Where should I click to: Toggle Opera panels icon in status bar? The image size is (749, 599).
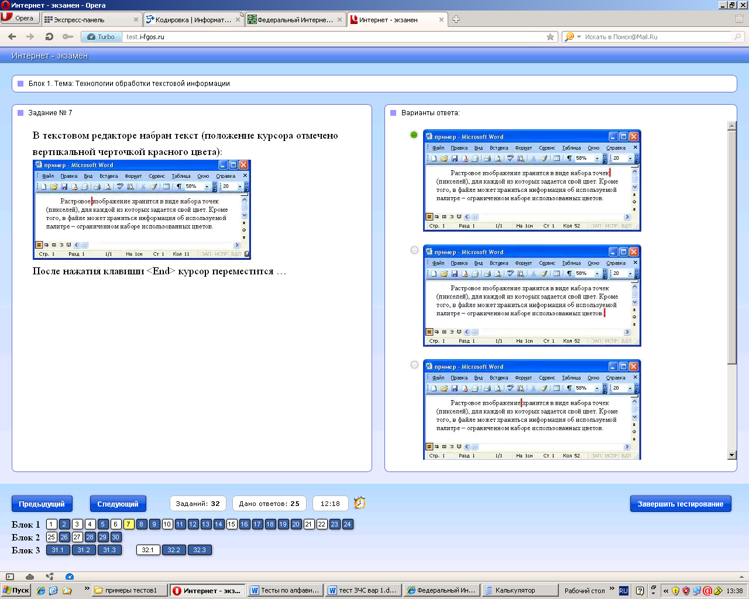coord(10,577)
